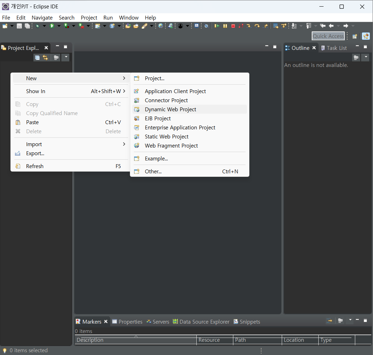
Task: Open Markers View Menu dropdown arrow
Action: click(x=350, y=320)
